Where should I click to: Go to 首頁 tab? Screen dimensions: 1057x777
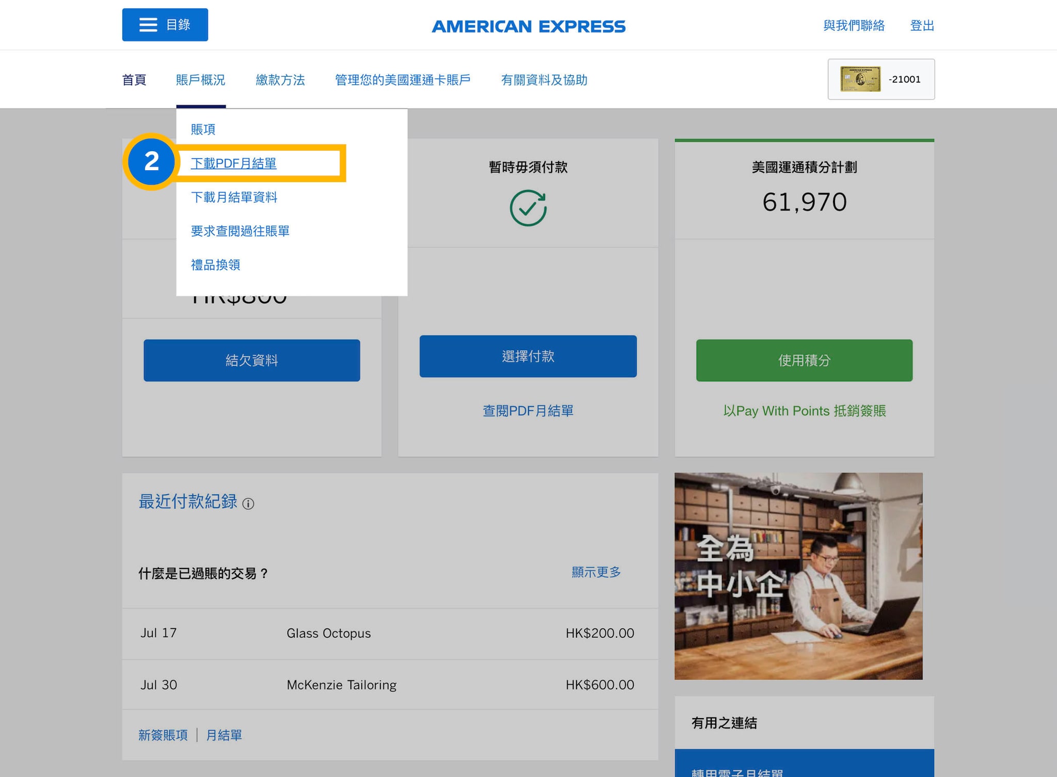tap(134, 80)
